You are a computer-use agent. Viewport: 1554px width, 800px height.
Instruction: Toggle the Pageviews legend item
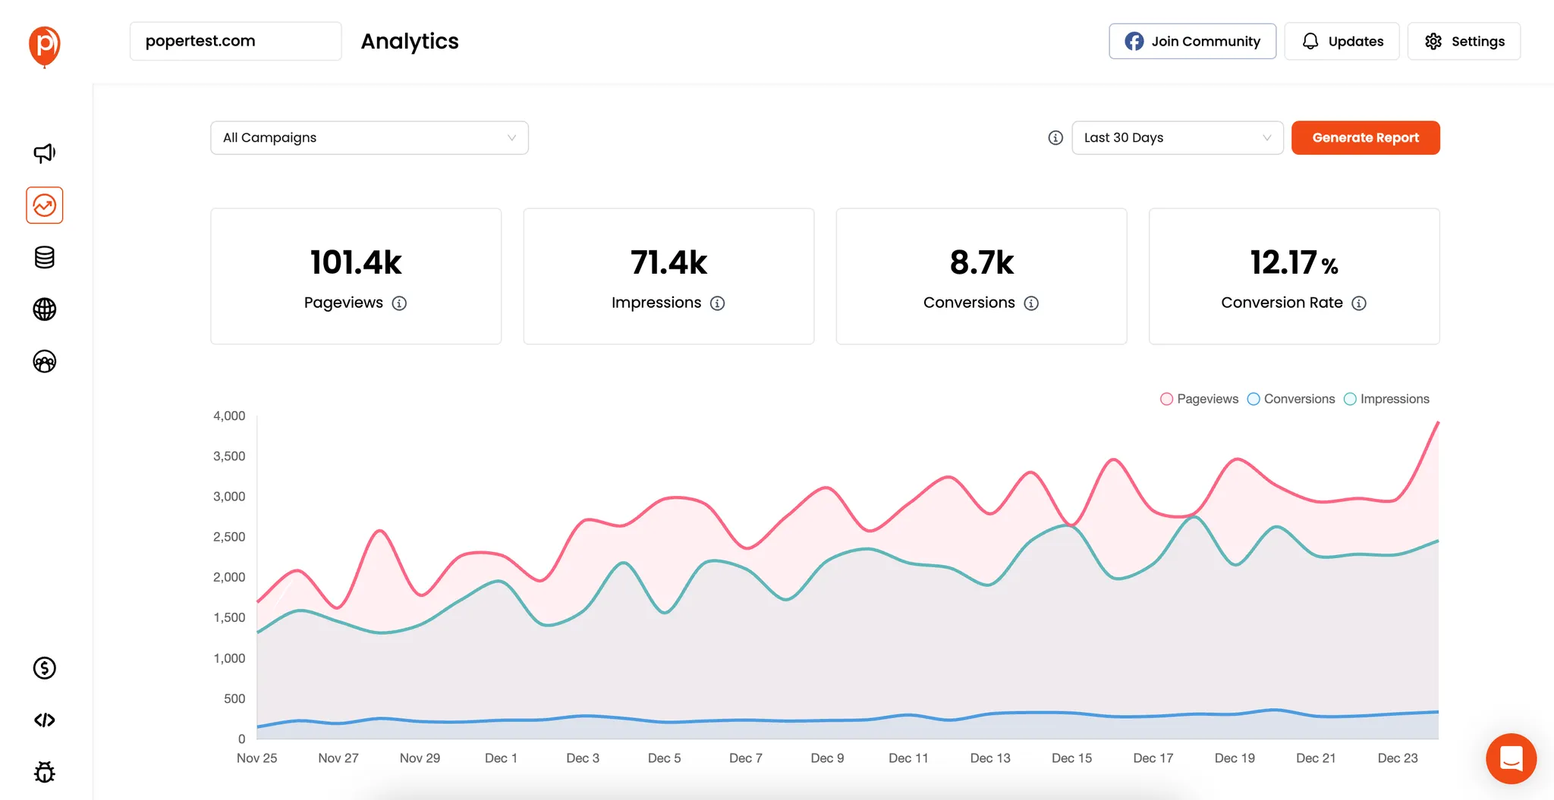coord(1199,398)
